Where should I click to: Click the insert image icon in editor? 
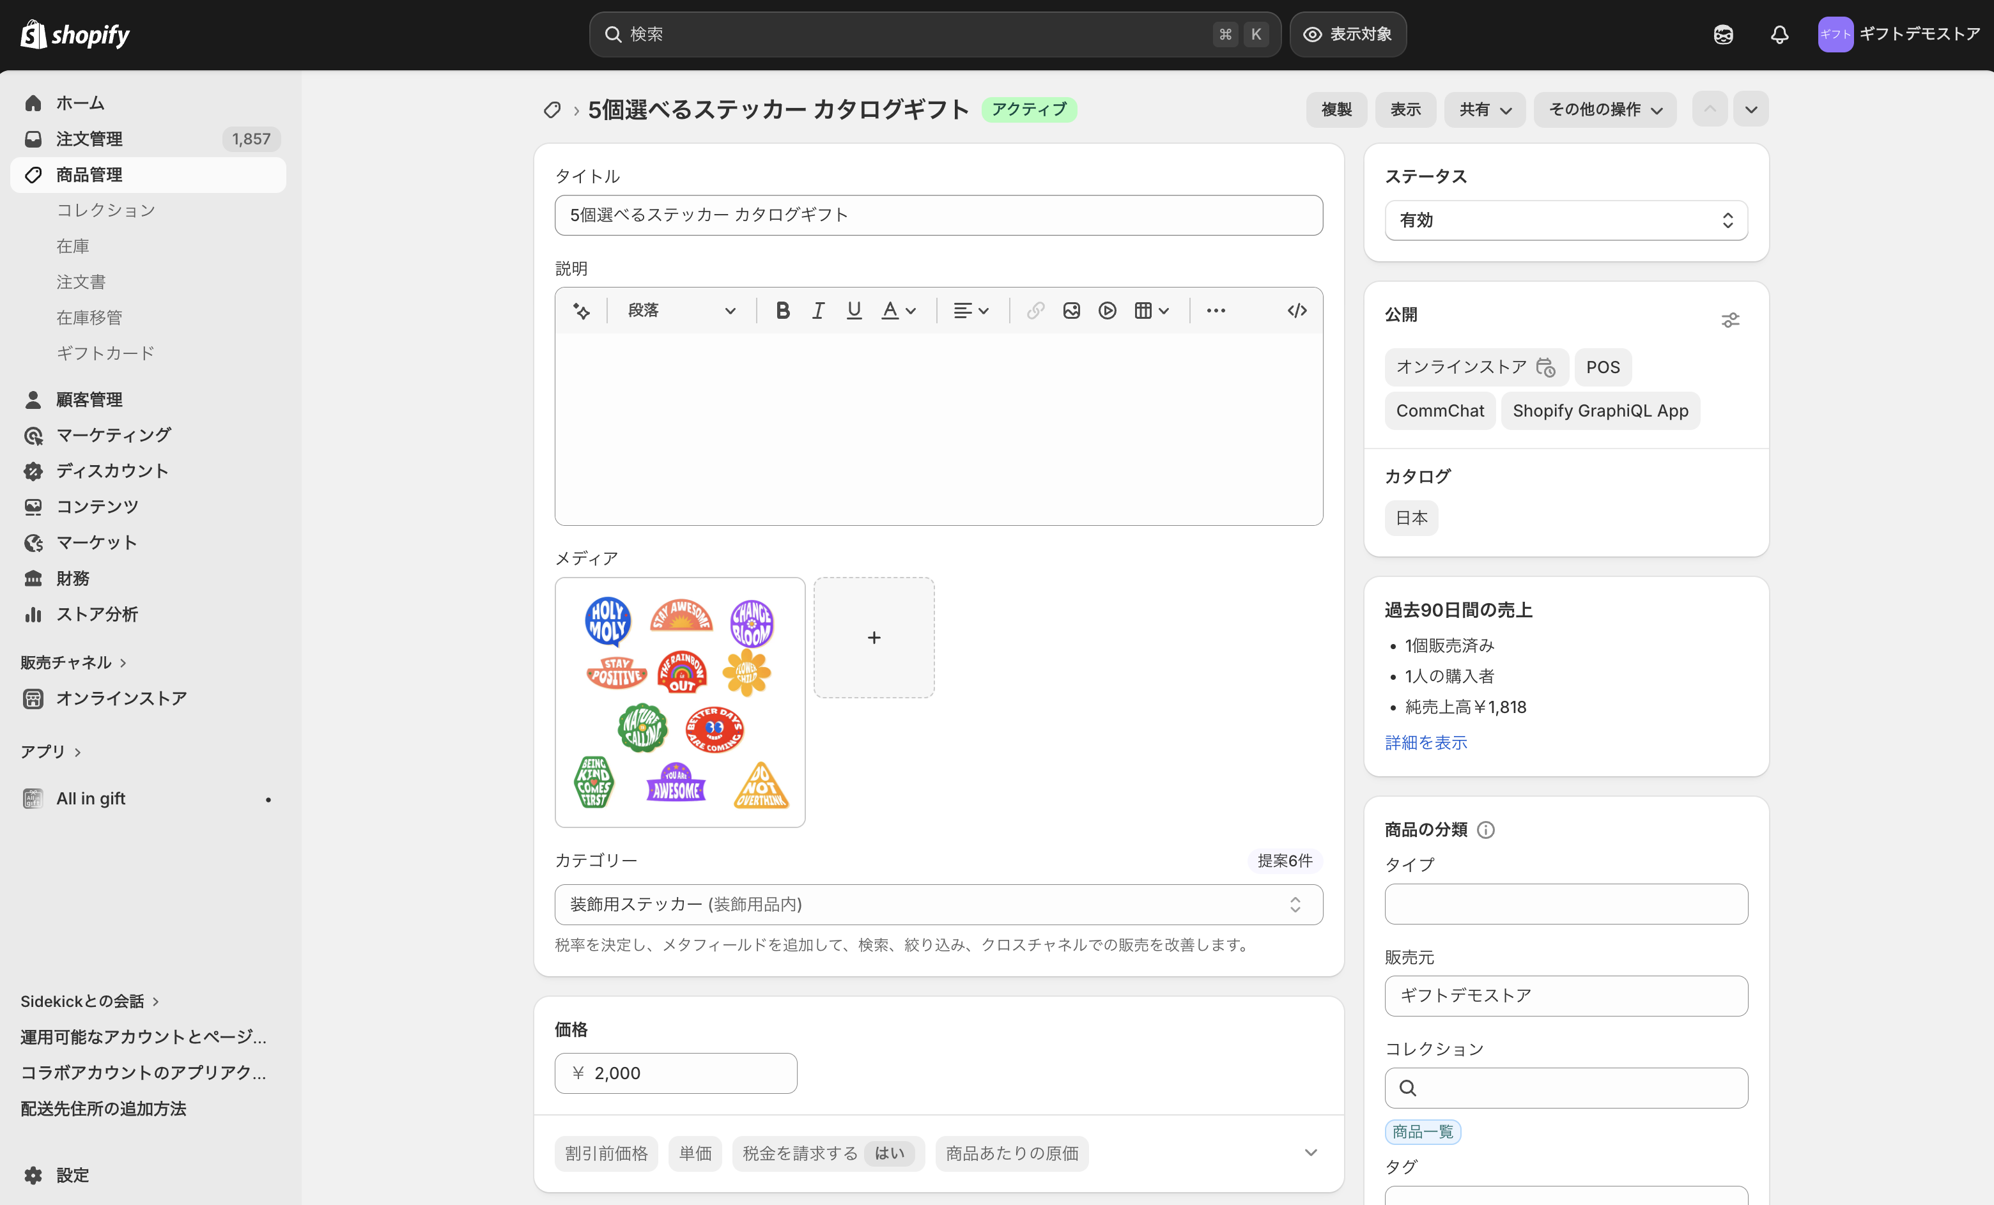click(x=1071, y=311)
